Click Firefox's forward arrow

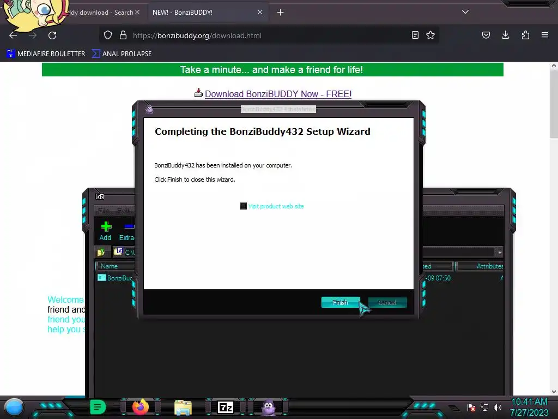click(33, 35)
